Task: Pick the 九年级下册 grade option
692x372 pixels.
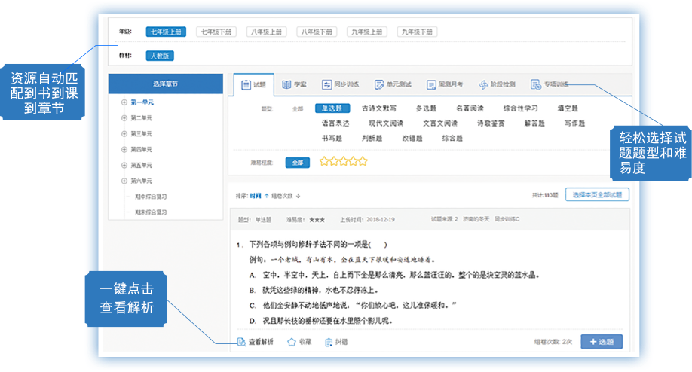Action: 417,32
